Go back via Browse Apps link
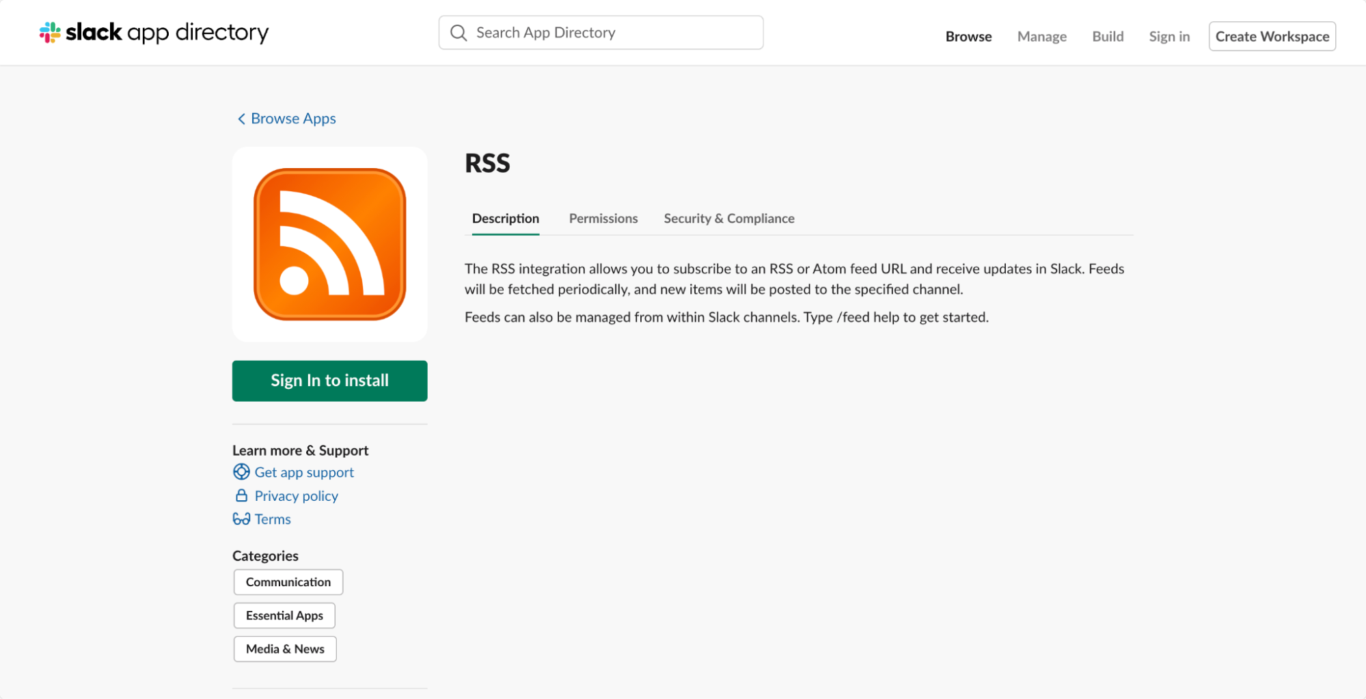Screen dimensions: 1366x699 click(x=293, y=119)
